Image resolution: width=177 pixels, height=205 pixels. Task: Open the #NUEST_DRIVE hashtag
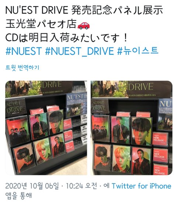79,51
